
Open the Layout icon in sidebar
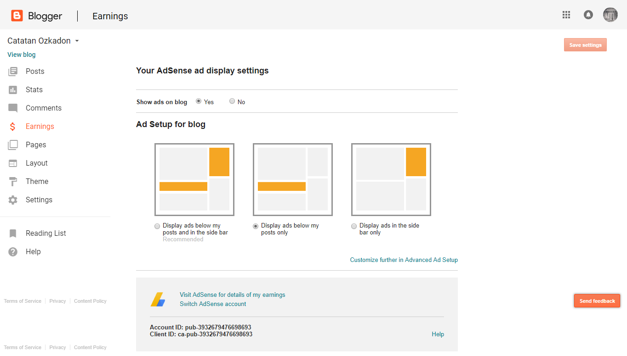pyautogui.click(x=13, y=163)
